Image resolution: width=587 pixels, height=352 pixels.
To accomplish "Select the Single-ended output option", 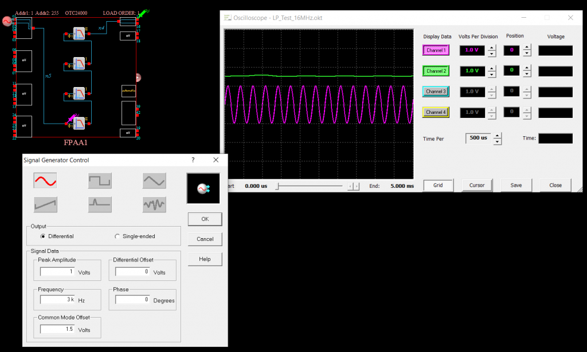I will tap(118, 236).
